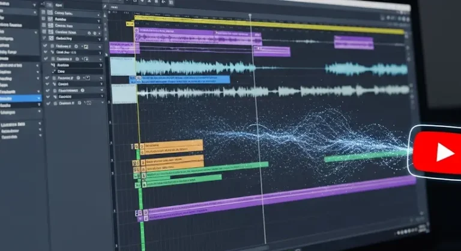Select the white waveform clip
The image size is (461, 251).
point(273,91)
